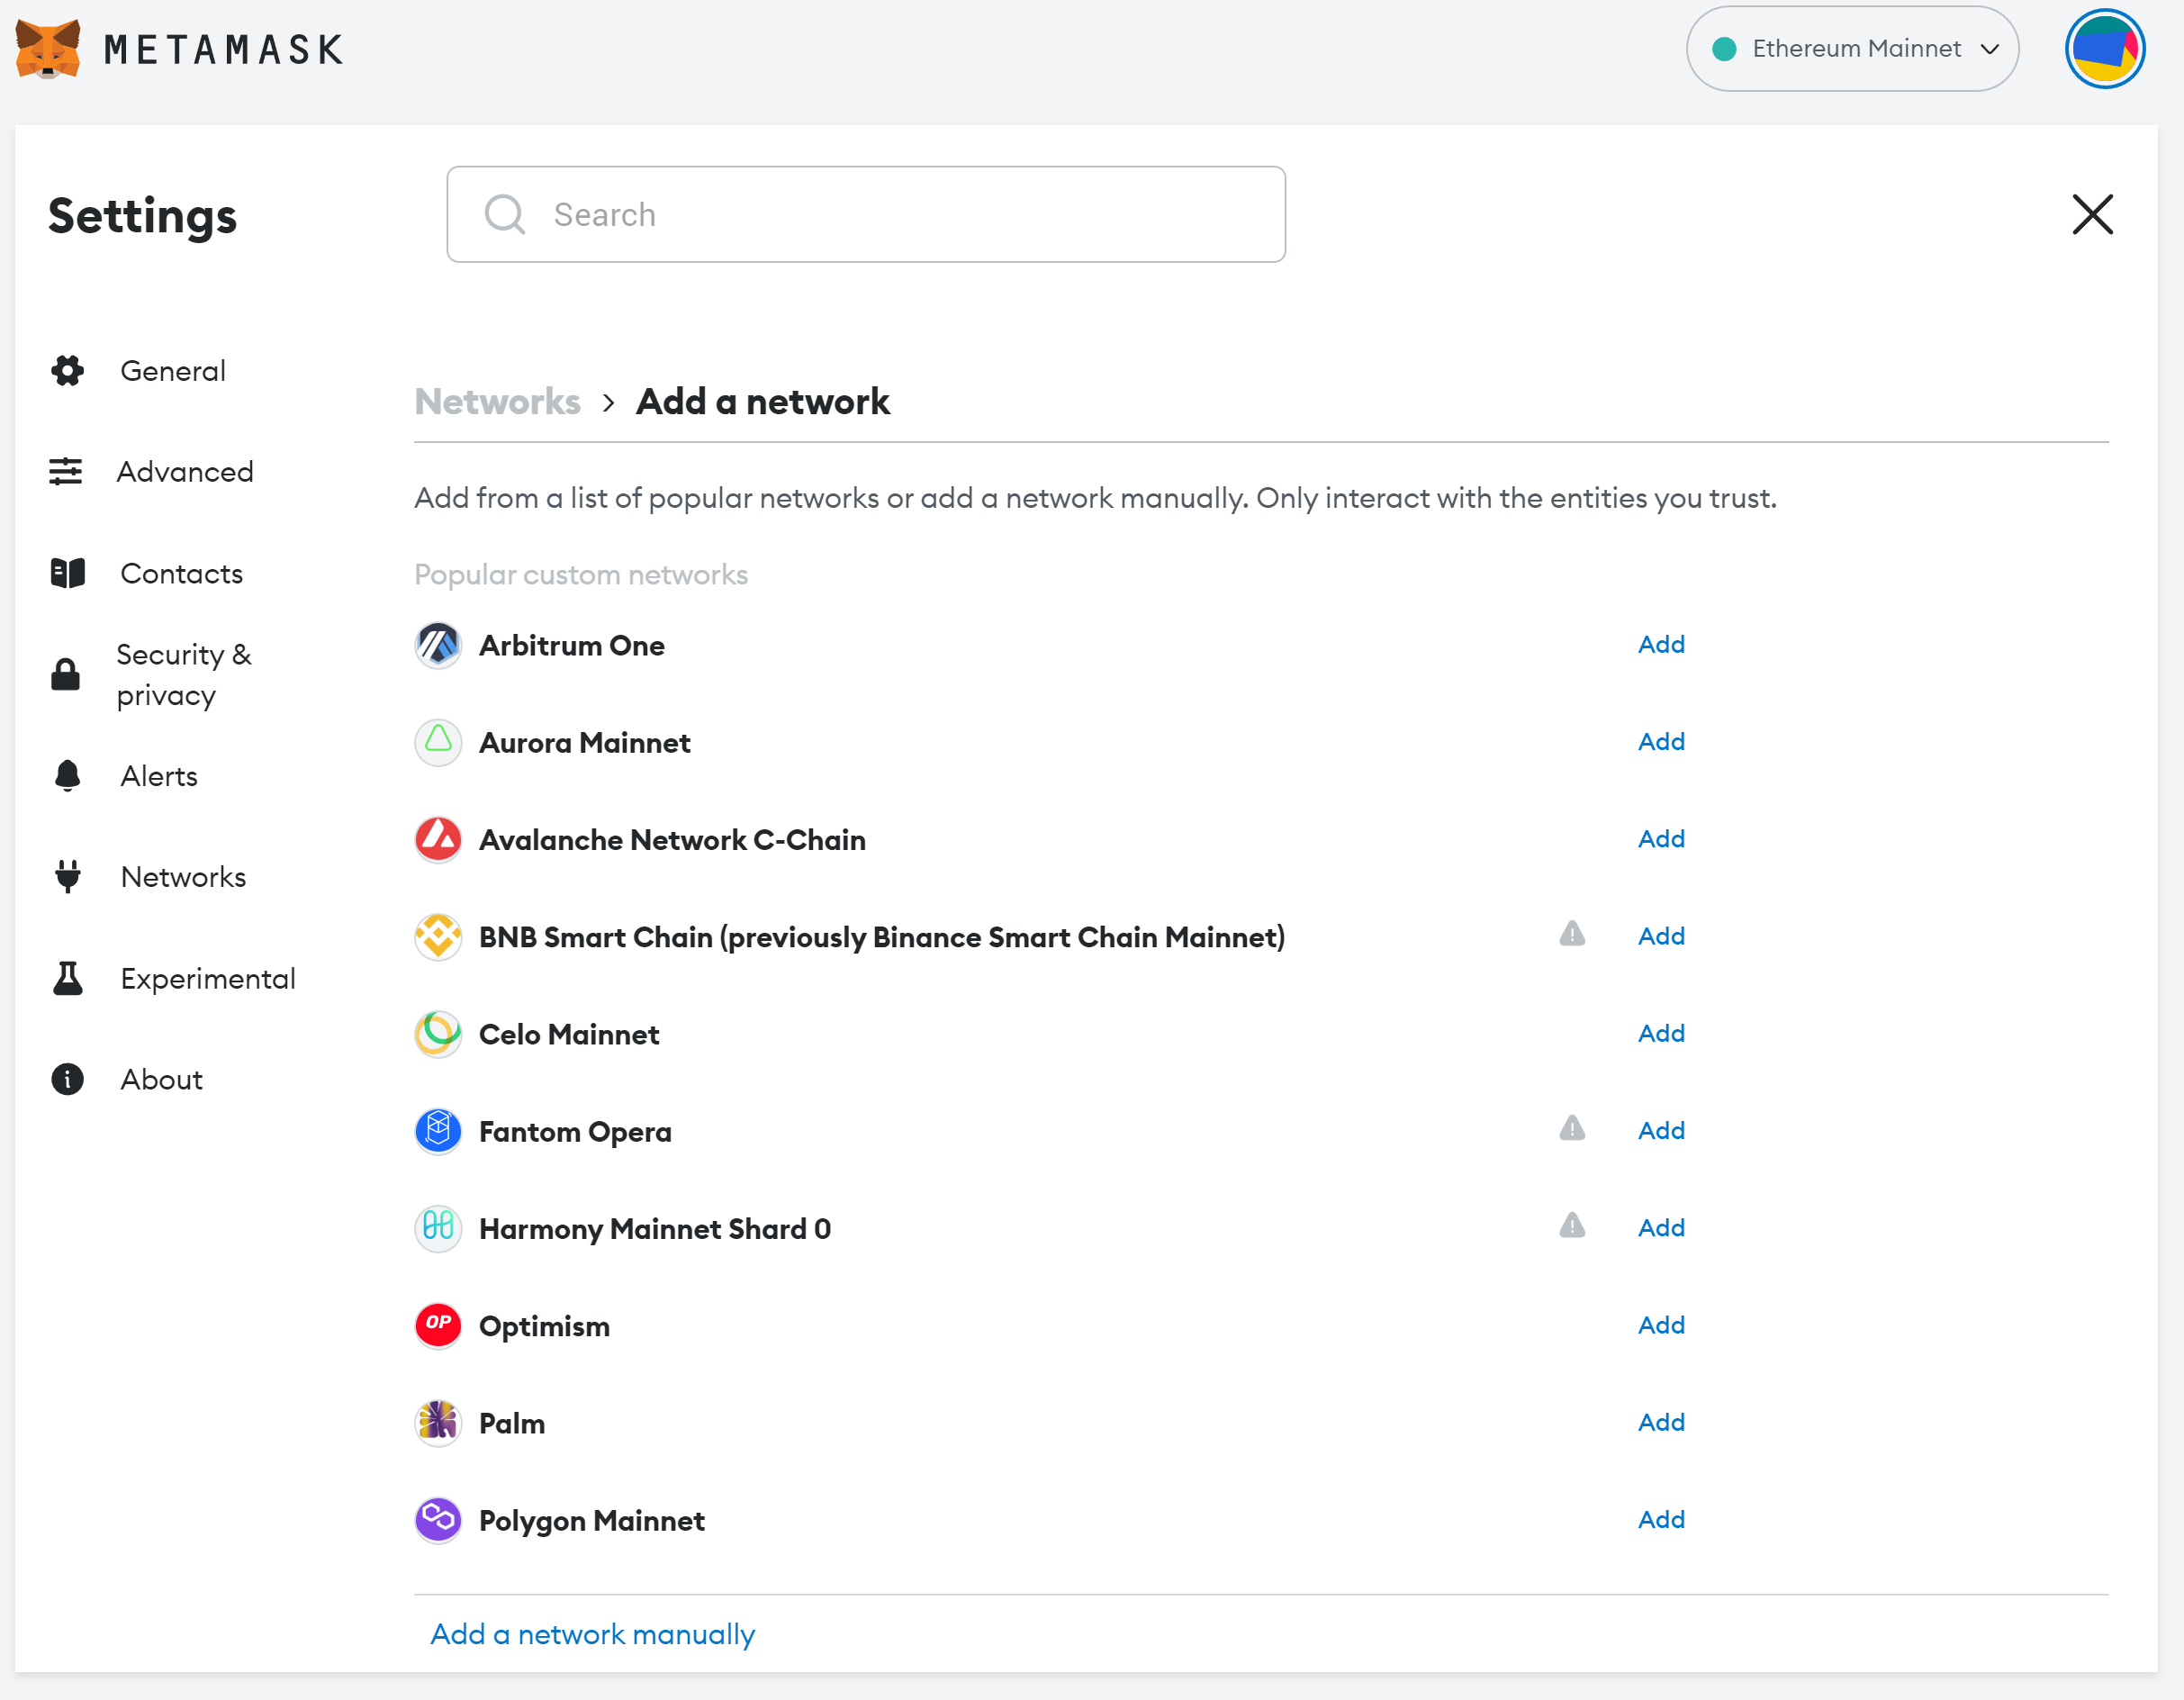The width and height of the screenshot is (2184, 1700).
Task: Open the account avatar menu
Action: pos(2104,48)
